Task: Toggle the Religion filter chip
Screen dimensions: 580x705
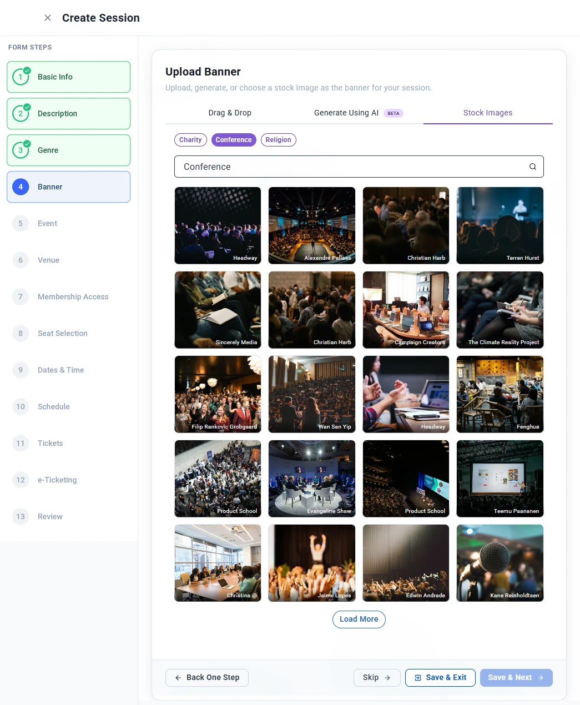Action: pyautogui.click(x=278, y=140)
